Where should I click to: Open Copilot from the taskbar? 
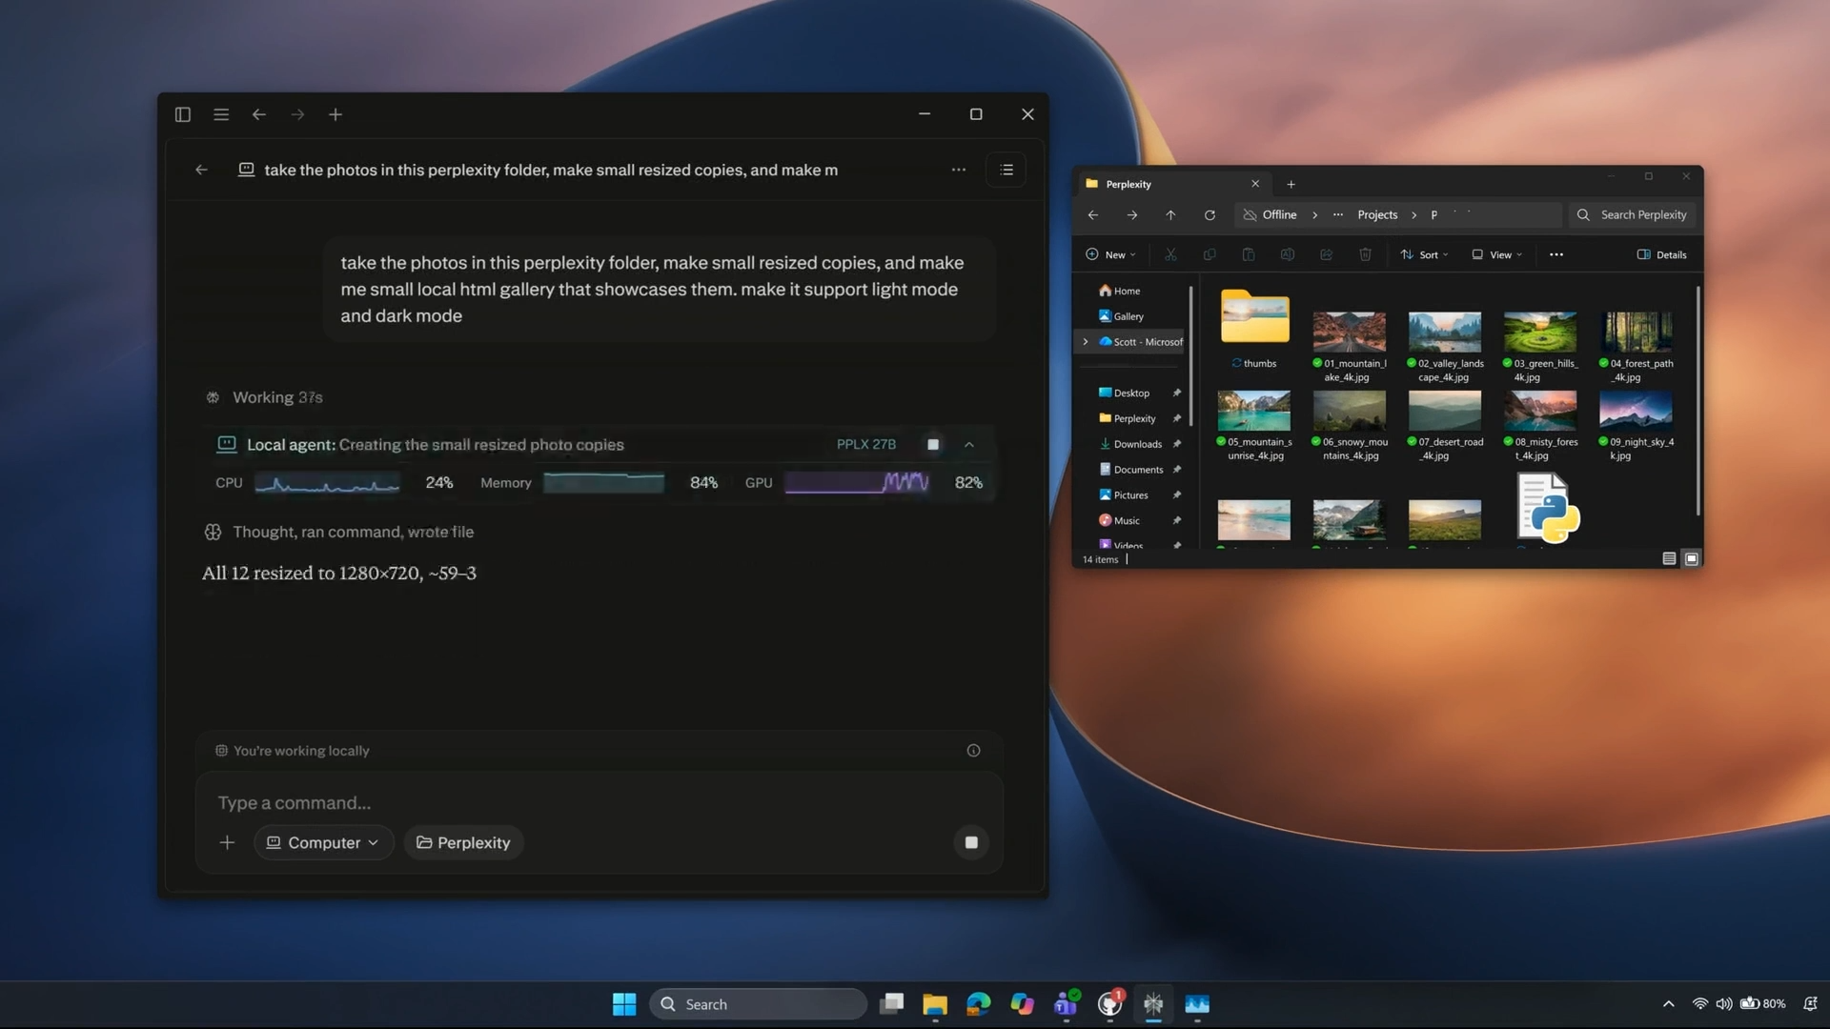pos(1022,1004)
